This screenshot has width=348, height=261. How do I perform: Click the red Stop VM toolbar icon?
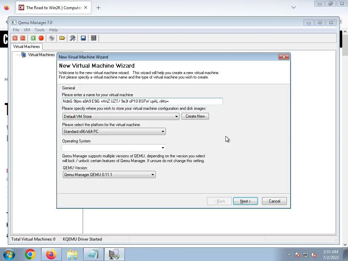point(41,38)
